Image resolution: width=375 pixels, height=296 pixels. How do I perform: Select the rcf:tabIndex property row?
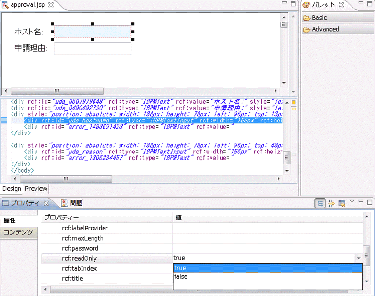tap(107, 268)
